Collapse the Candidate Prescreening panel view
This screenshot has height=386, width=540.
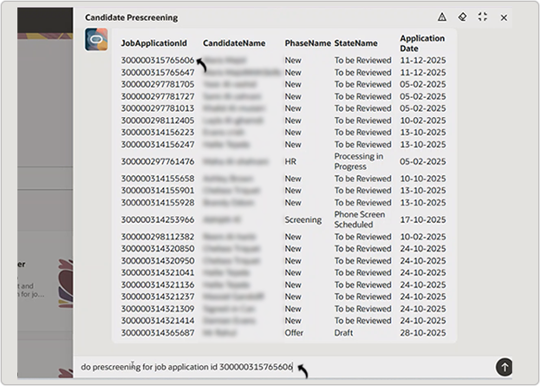pyautogui.click(x=483, y=17)
